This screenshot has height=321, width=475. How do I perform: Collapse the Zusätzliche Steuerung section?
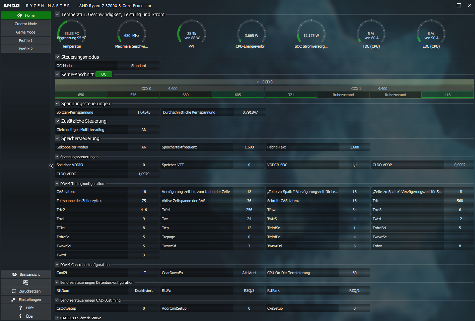[57, 121]
